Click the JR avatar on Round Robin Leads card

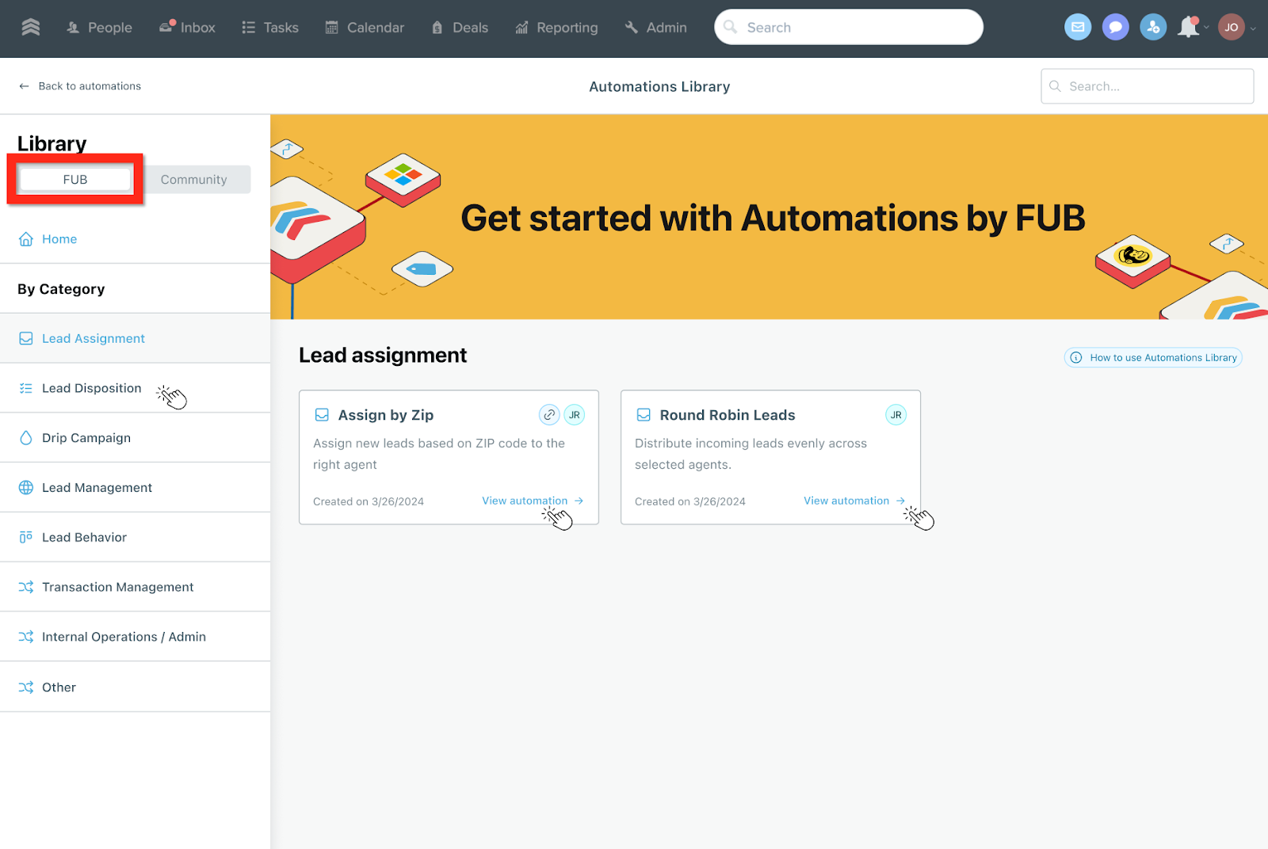click(x=896, y=415)
